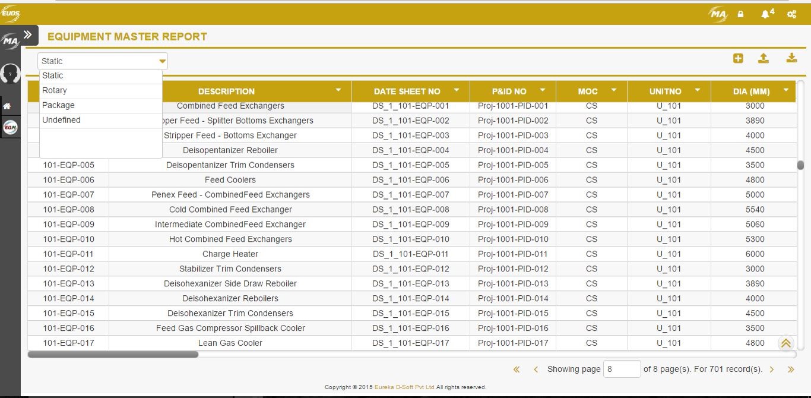
Task: Click the scroll-to-top double chevron button
Action: click(786, 343)
